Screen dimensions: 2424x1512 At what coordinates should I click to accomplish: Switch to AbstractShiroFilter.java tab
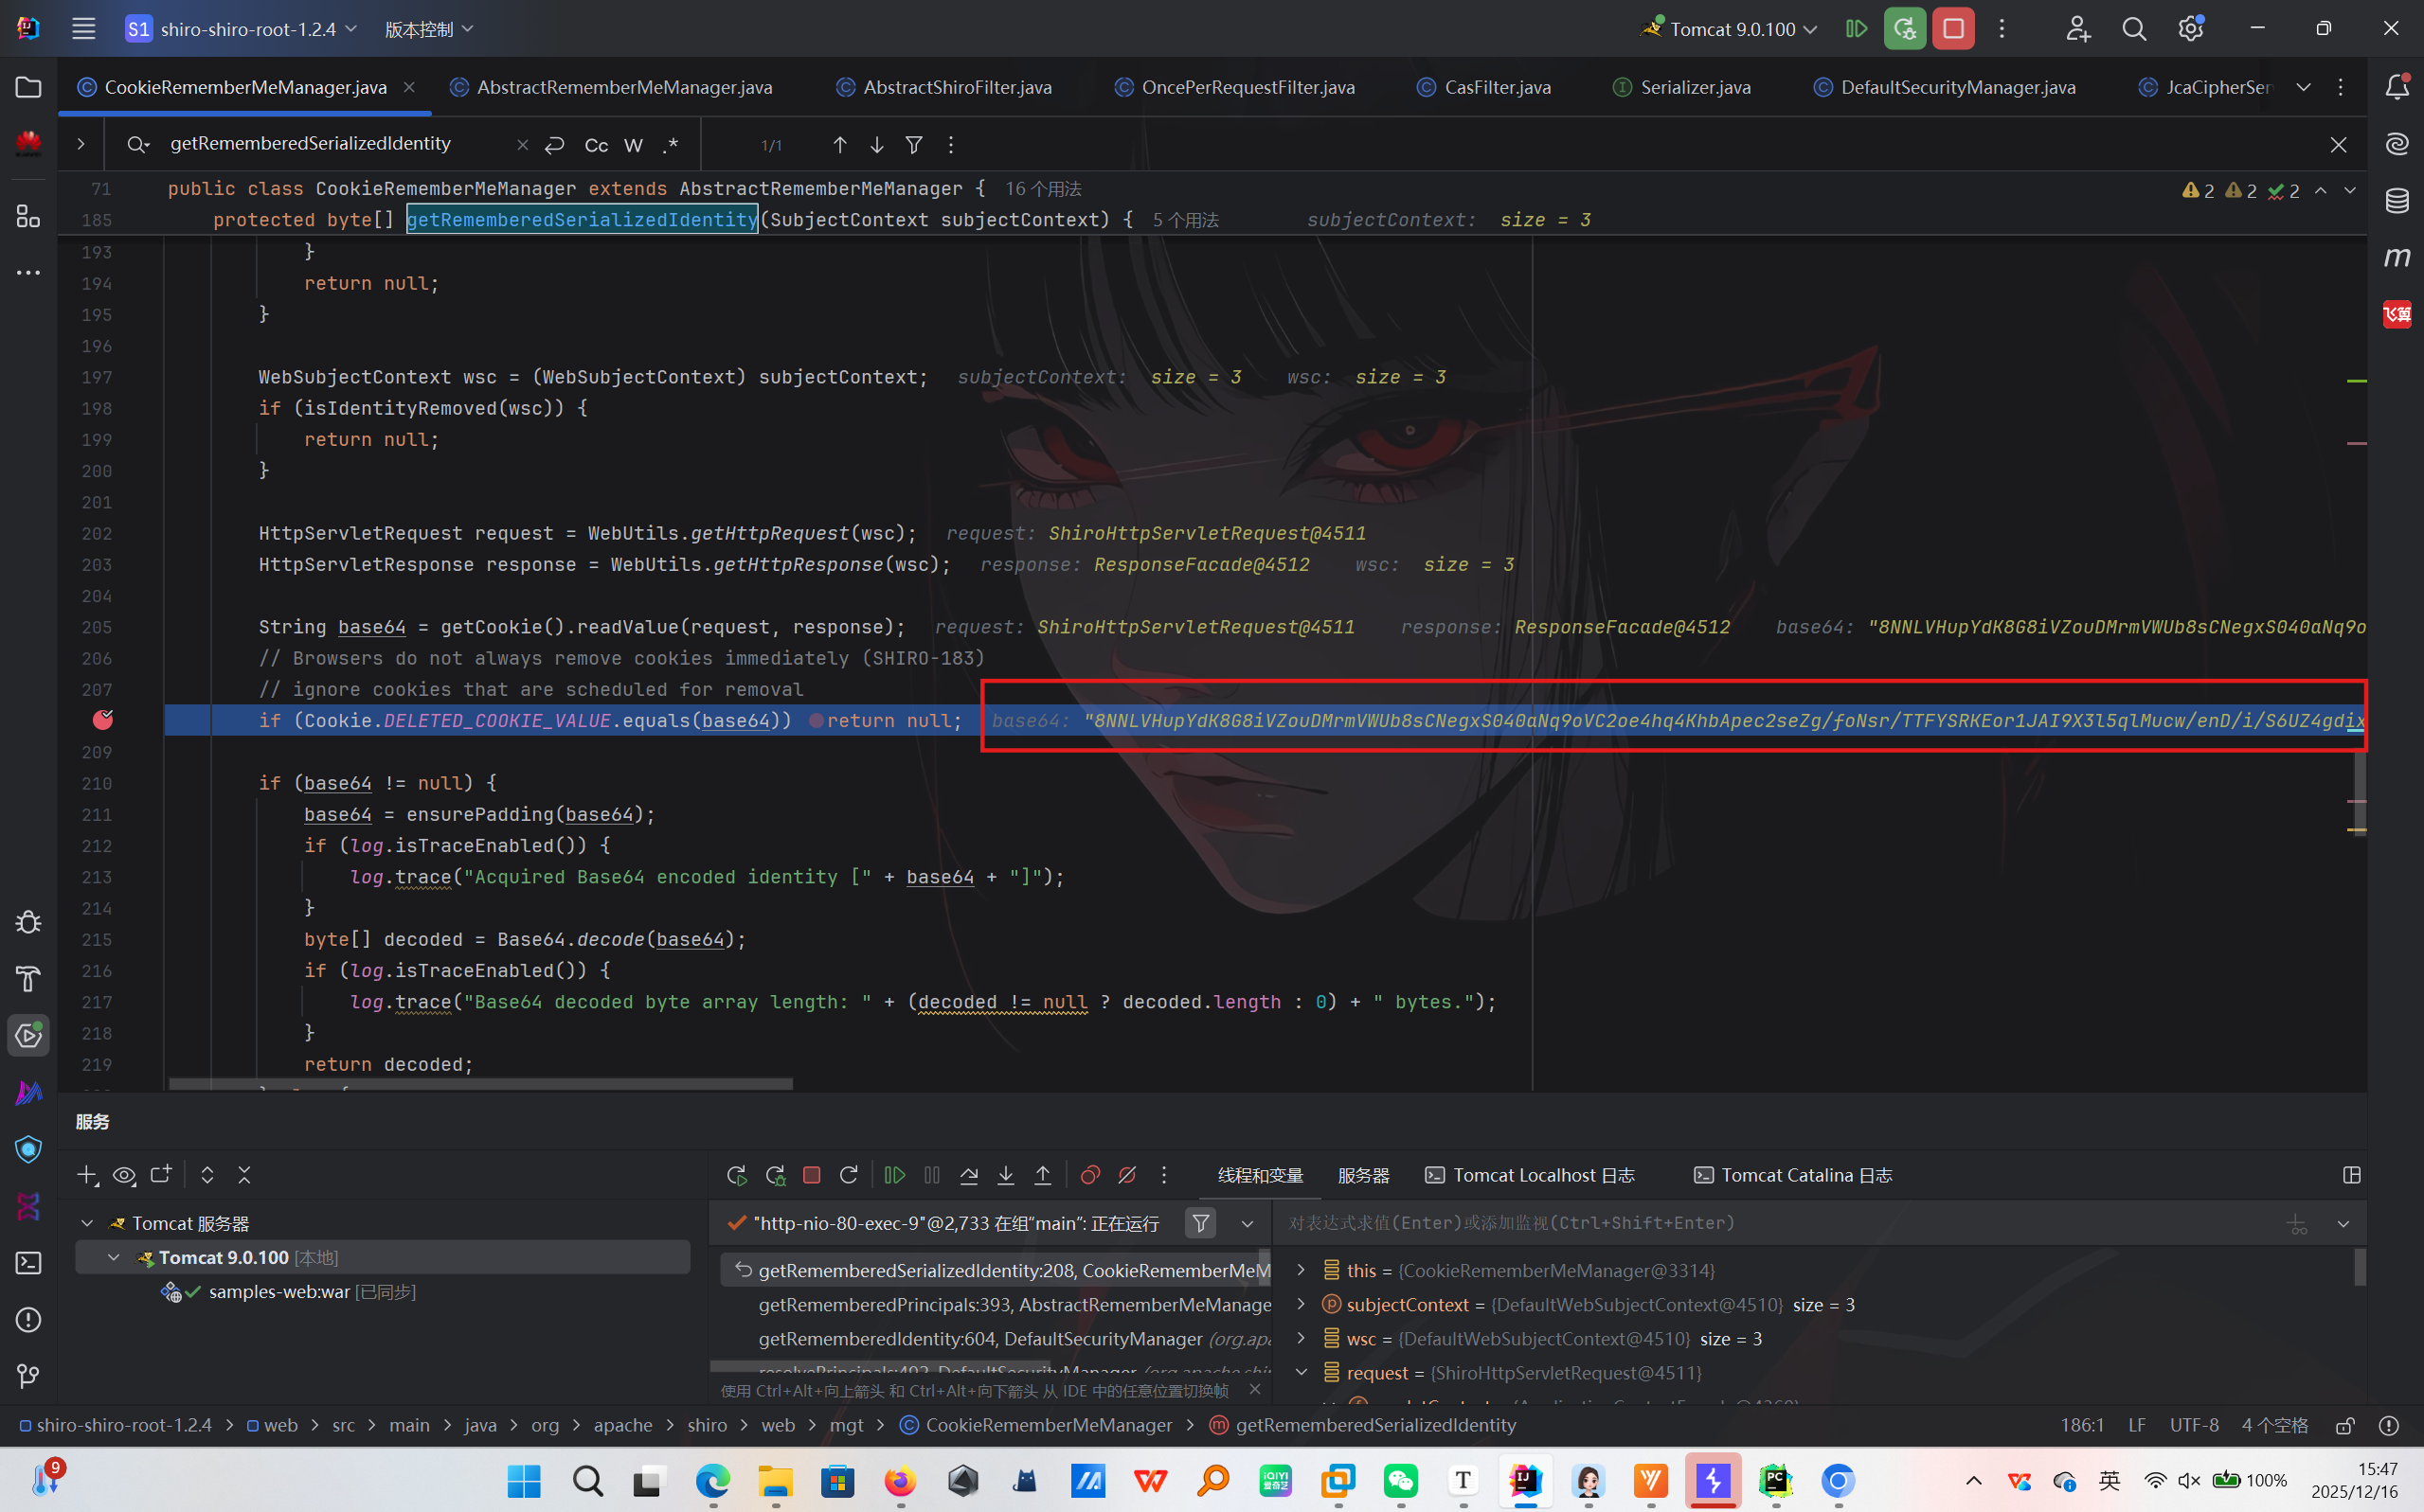957,87
